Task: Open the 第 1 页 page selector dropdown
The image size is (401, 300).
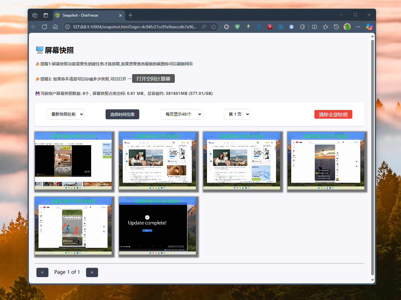Action: 237,114
